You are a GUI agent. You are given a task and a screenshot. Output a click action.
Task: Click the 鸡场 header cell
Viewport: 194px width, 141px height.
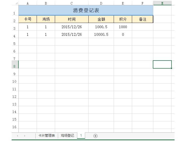46,19
